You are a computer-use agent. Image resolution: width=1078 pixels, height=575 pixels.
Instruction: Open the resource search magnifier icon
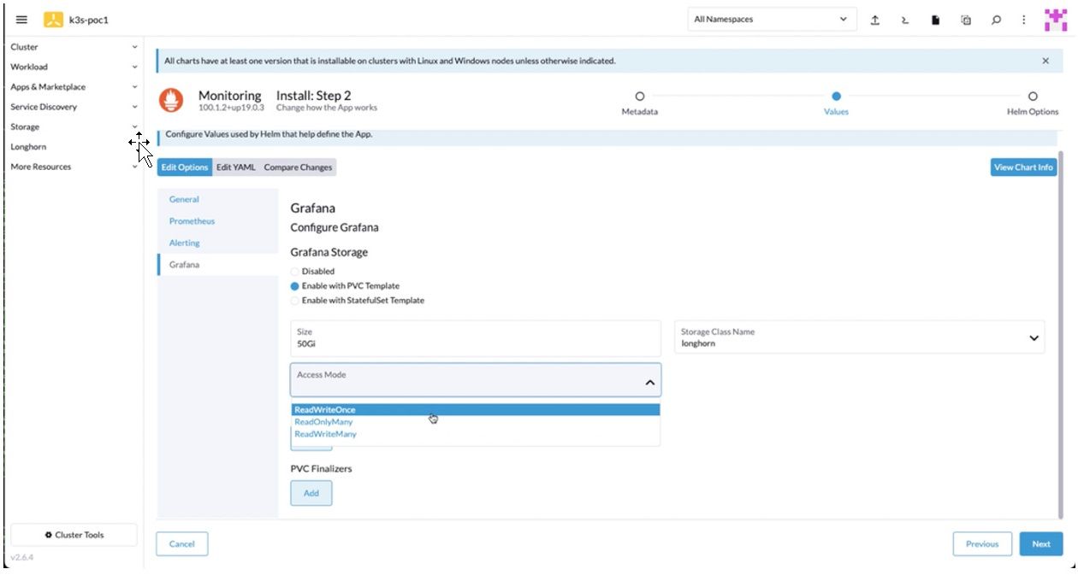coord(996,20)
